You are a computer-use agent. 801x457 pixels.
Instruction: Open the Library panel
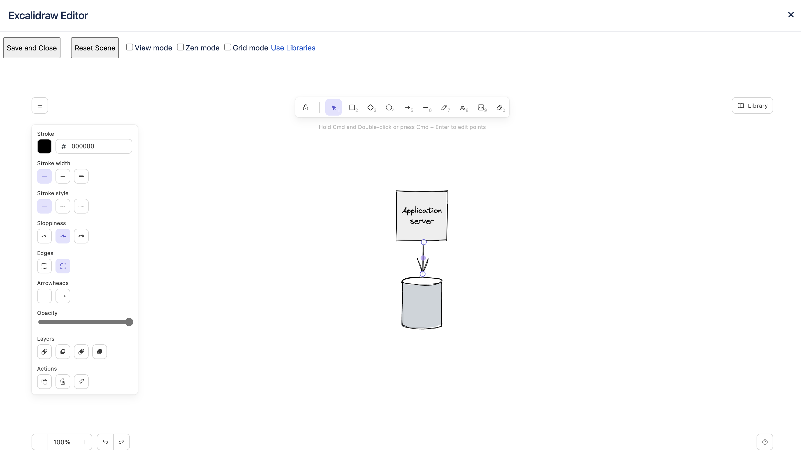pos(752,106)
